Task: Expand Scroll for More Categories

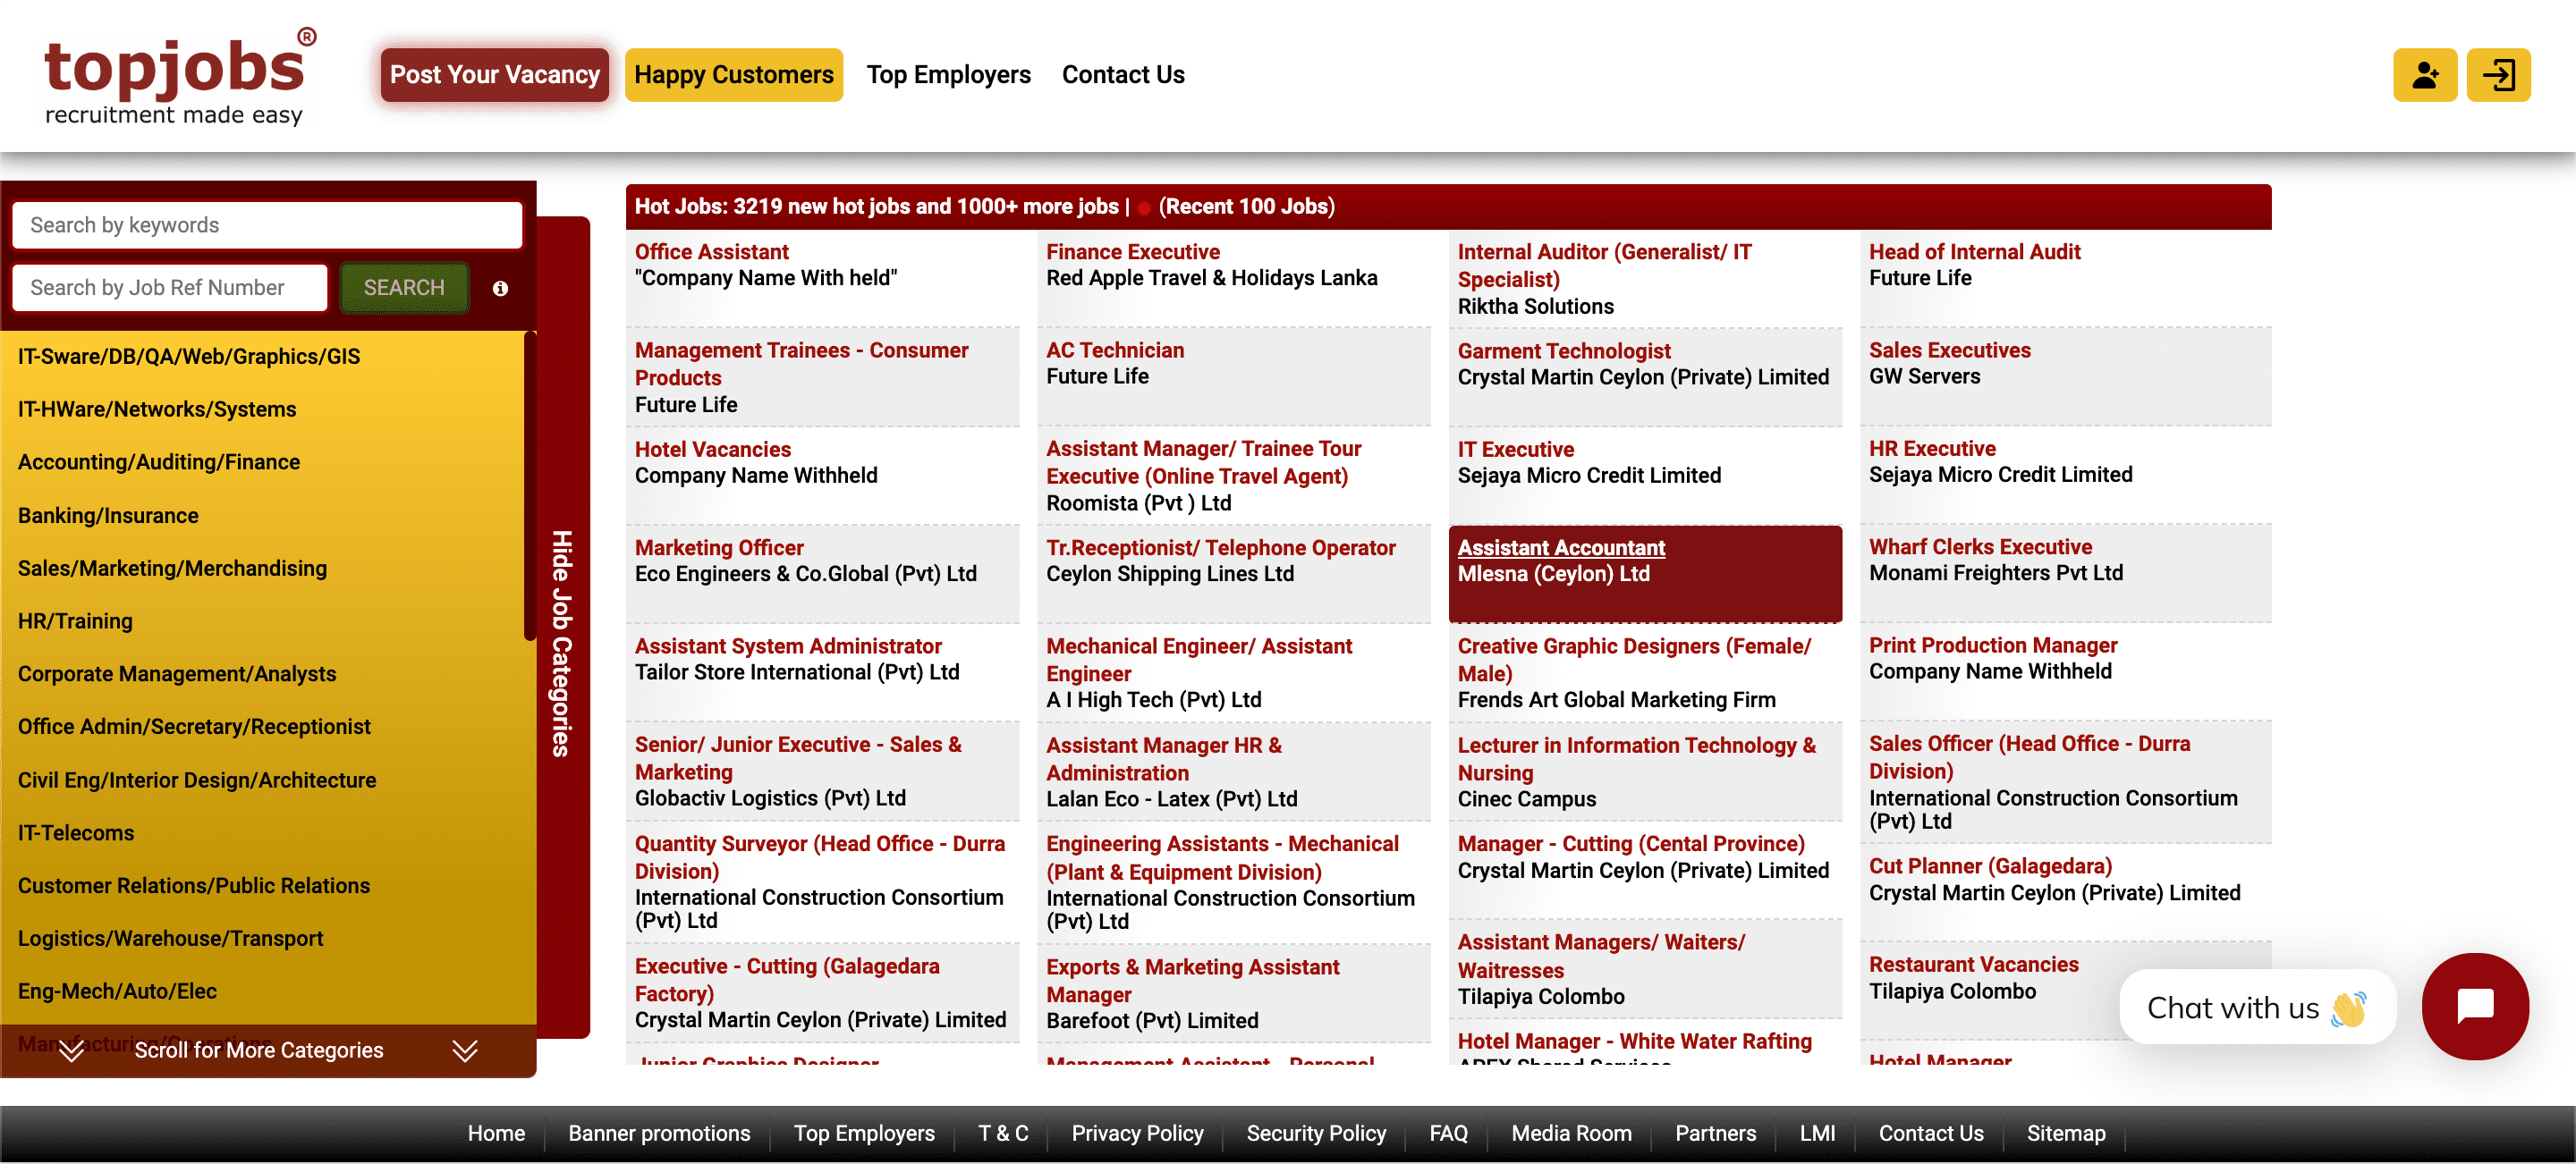Action: click(x=259, y=1050)
